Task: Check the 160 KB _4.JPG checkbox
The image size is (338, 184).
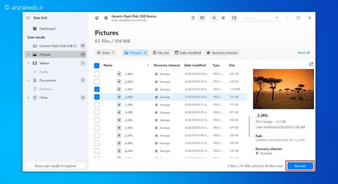Action: [97, 120]
